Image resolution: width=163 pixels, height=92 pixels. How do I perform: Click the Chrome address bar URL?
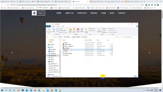pyautogui.click(x=37, y=5)
